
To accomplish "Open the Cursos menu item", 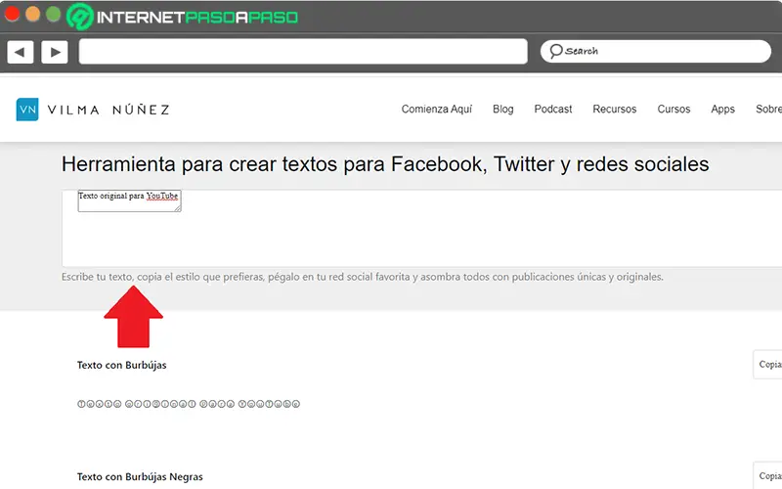I will 673,110.
